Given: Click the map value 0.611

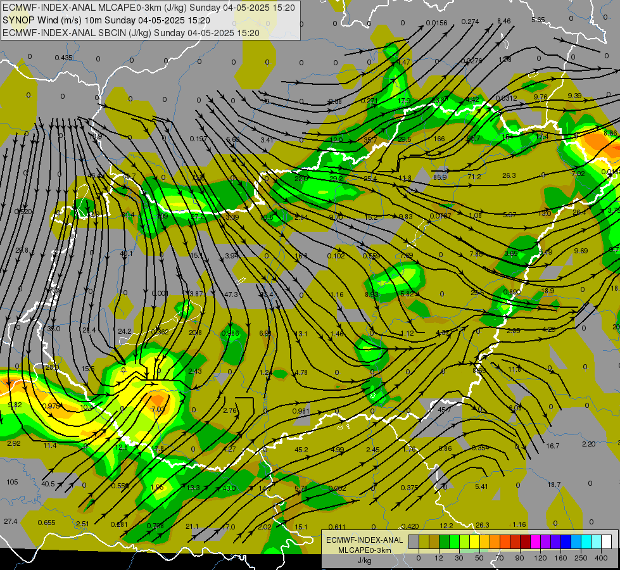Looking at the screenshot, I should pyautogui.click(x=338, y=527).
